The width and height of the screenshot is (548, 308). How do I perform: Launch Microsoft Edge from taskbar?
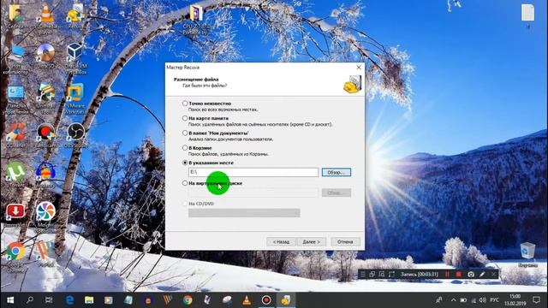(69, 300)
